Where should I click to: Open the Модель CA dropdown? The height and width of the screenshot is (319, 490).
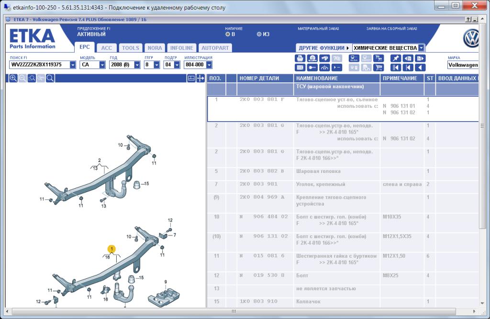pyautogui.click(x=102, y=65)
